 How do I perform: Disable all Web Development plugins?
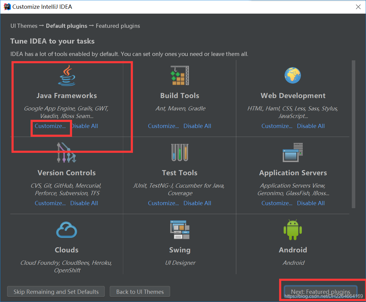pyautogui.click(x=311, y=126)
